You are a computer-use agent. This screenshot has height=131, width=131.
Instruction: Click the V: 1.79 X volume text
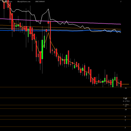click(x=126, y=101)
